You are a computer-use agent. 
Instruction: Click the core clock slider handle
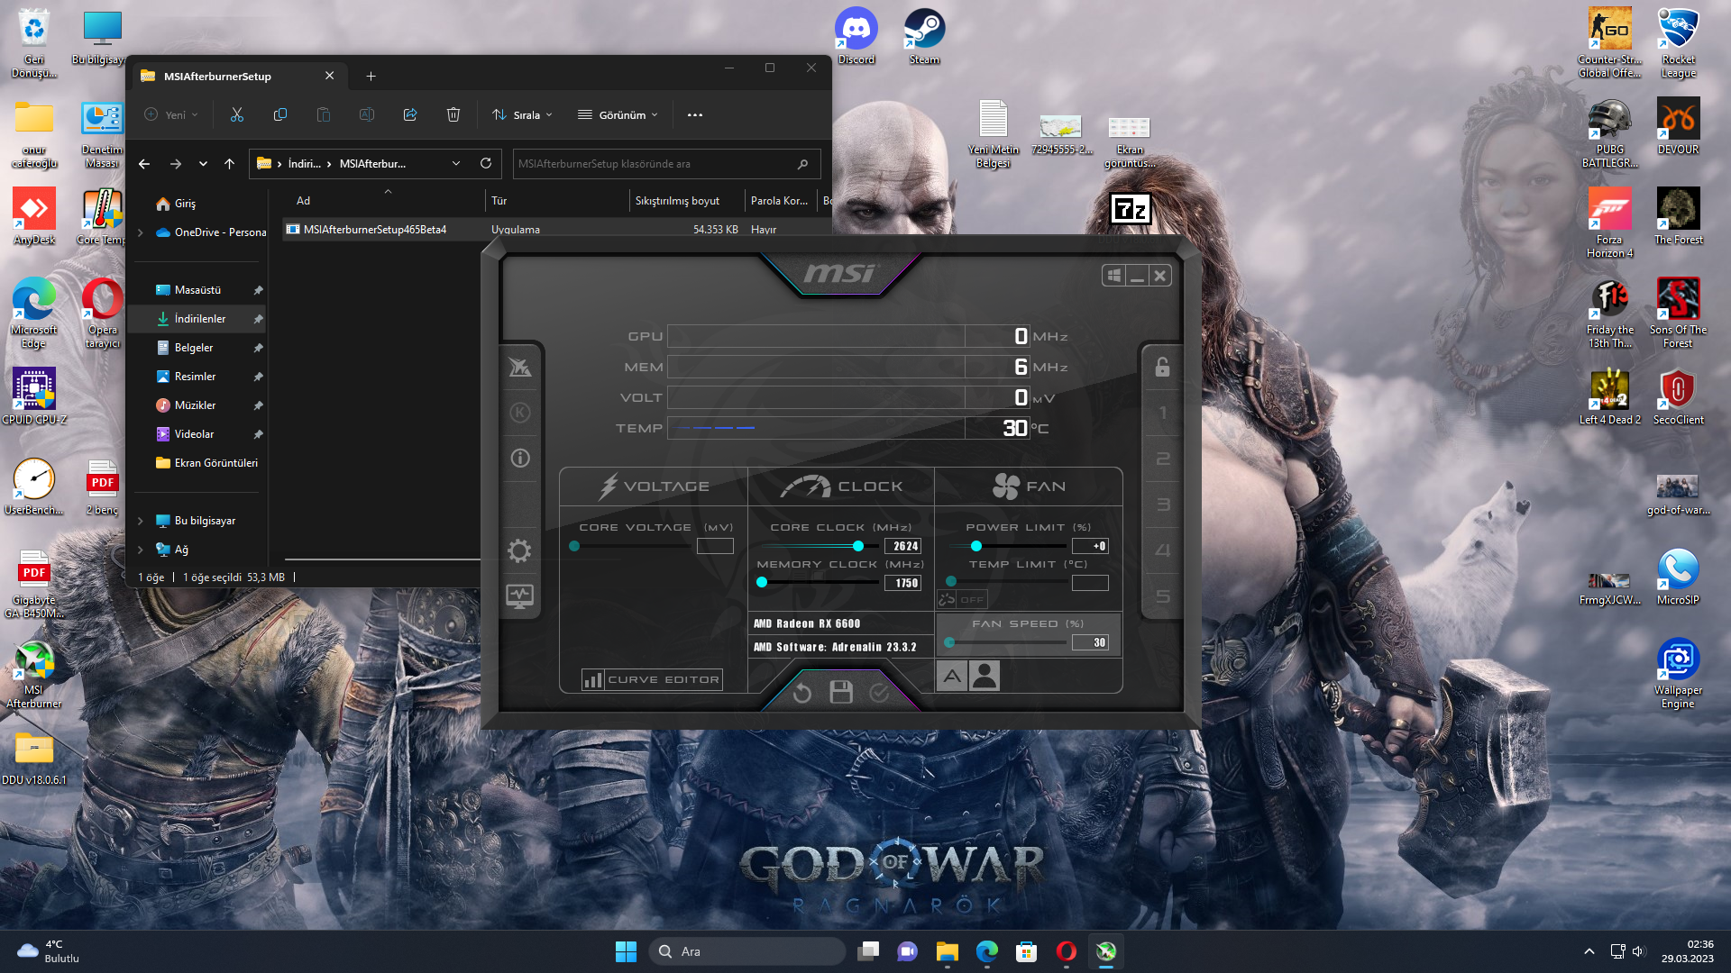point(858,546)
